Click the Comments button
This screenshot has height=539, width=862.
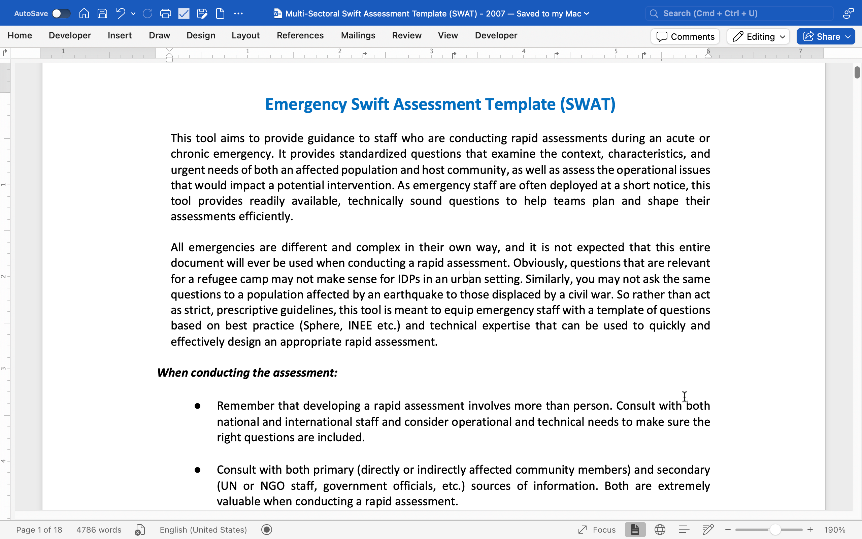685,36
